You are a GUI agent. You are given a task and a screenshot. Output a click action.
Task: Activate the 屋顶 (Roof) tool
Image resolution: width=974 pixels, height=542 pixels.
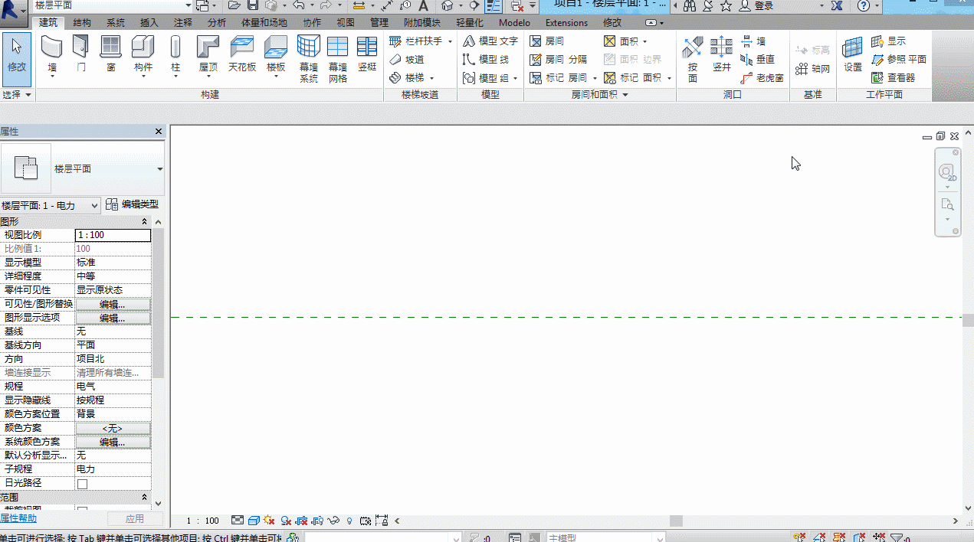pos(208,57)
